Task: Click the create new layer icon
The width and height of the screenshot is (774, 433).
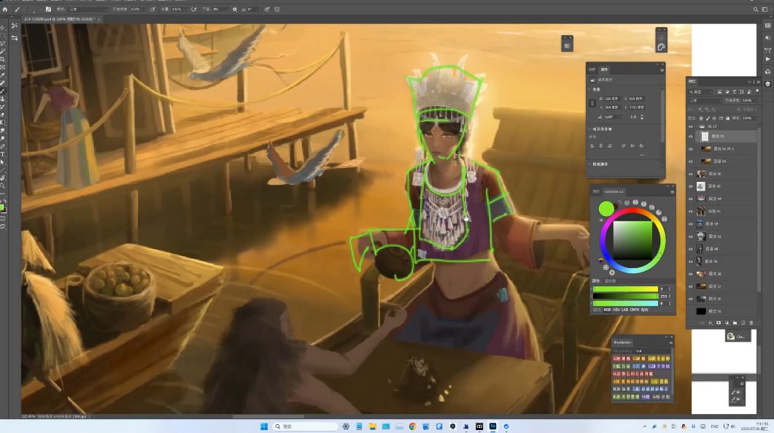Action: [743, 323]
